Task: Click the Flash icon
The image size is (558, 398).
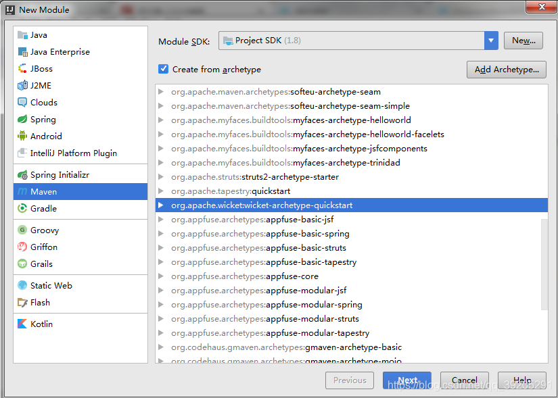Action: coord(22,302)
